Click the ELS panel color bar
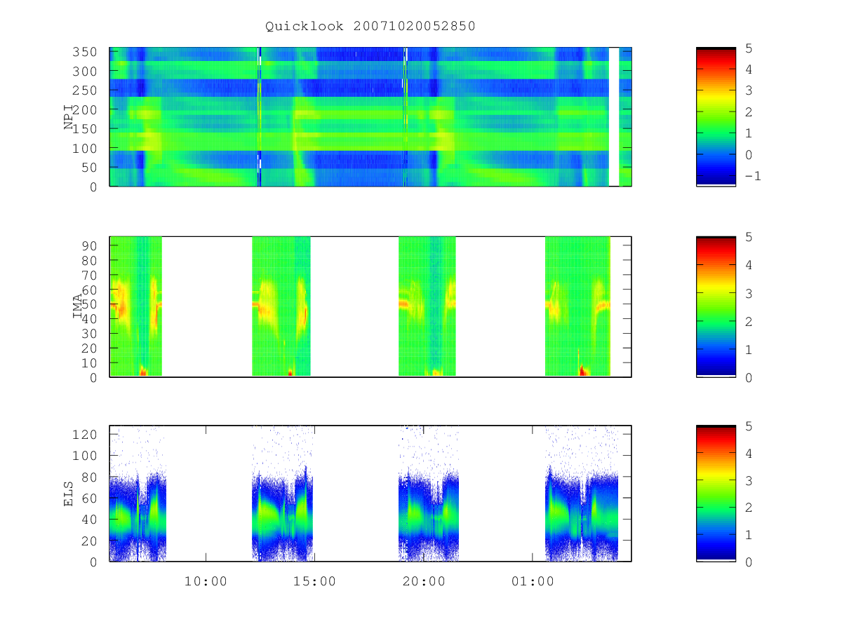This screenshot has width=842, height=631. coord(716,494)
